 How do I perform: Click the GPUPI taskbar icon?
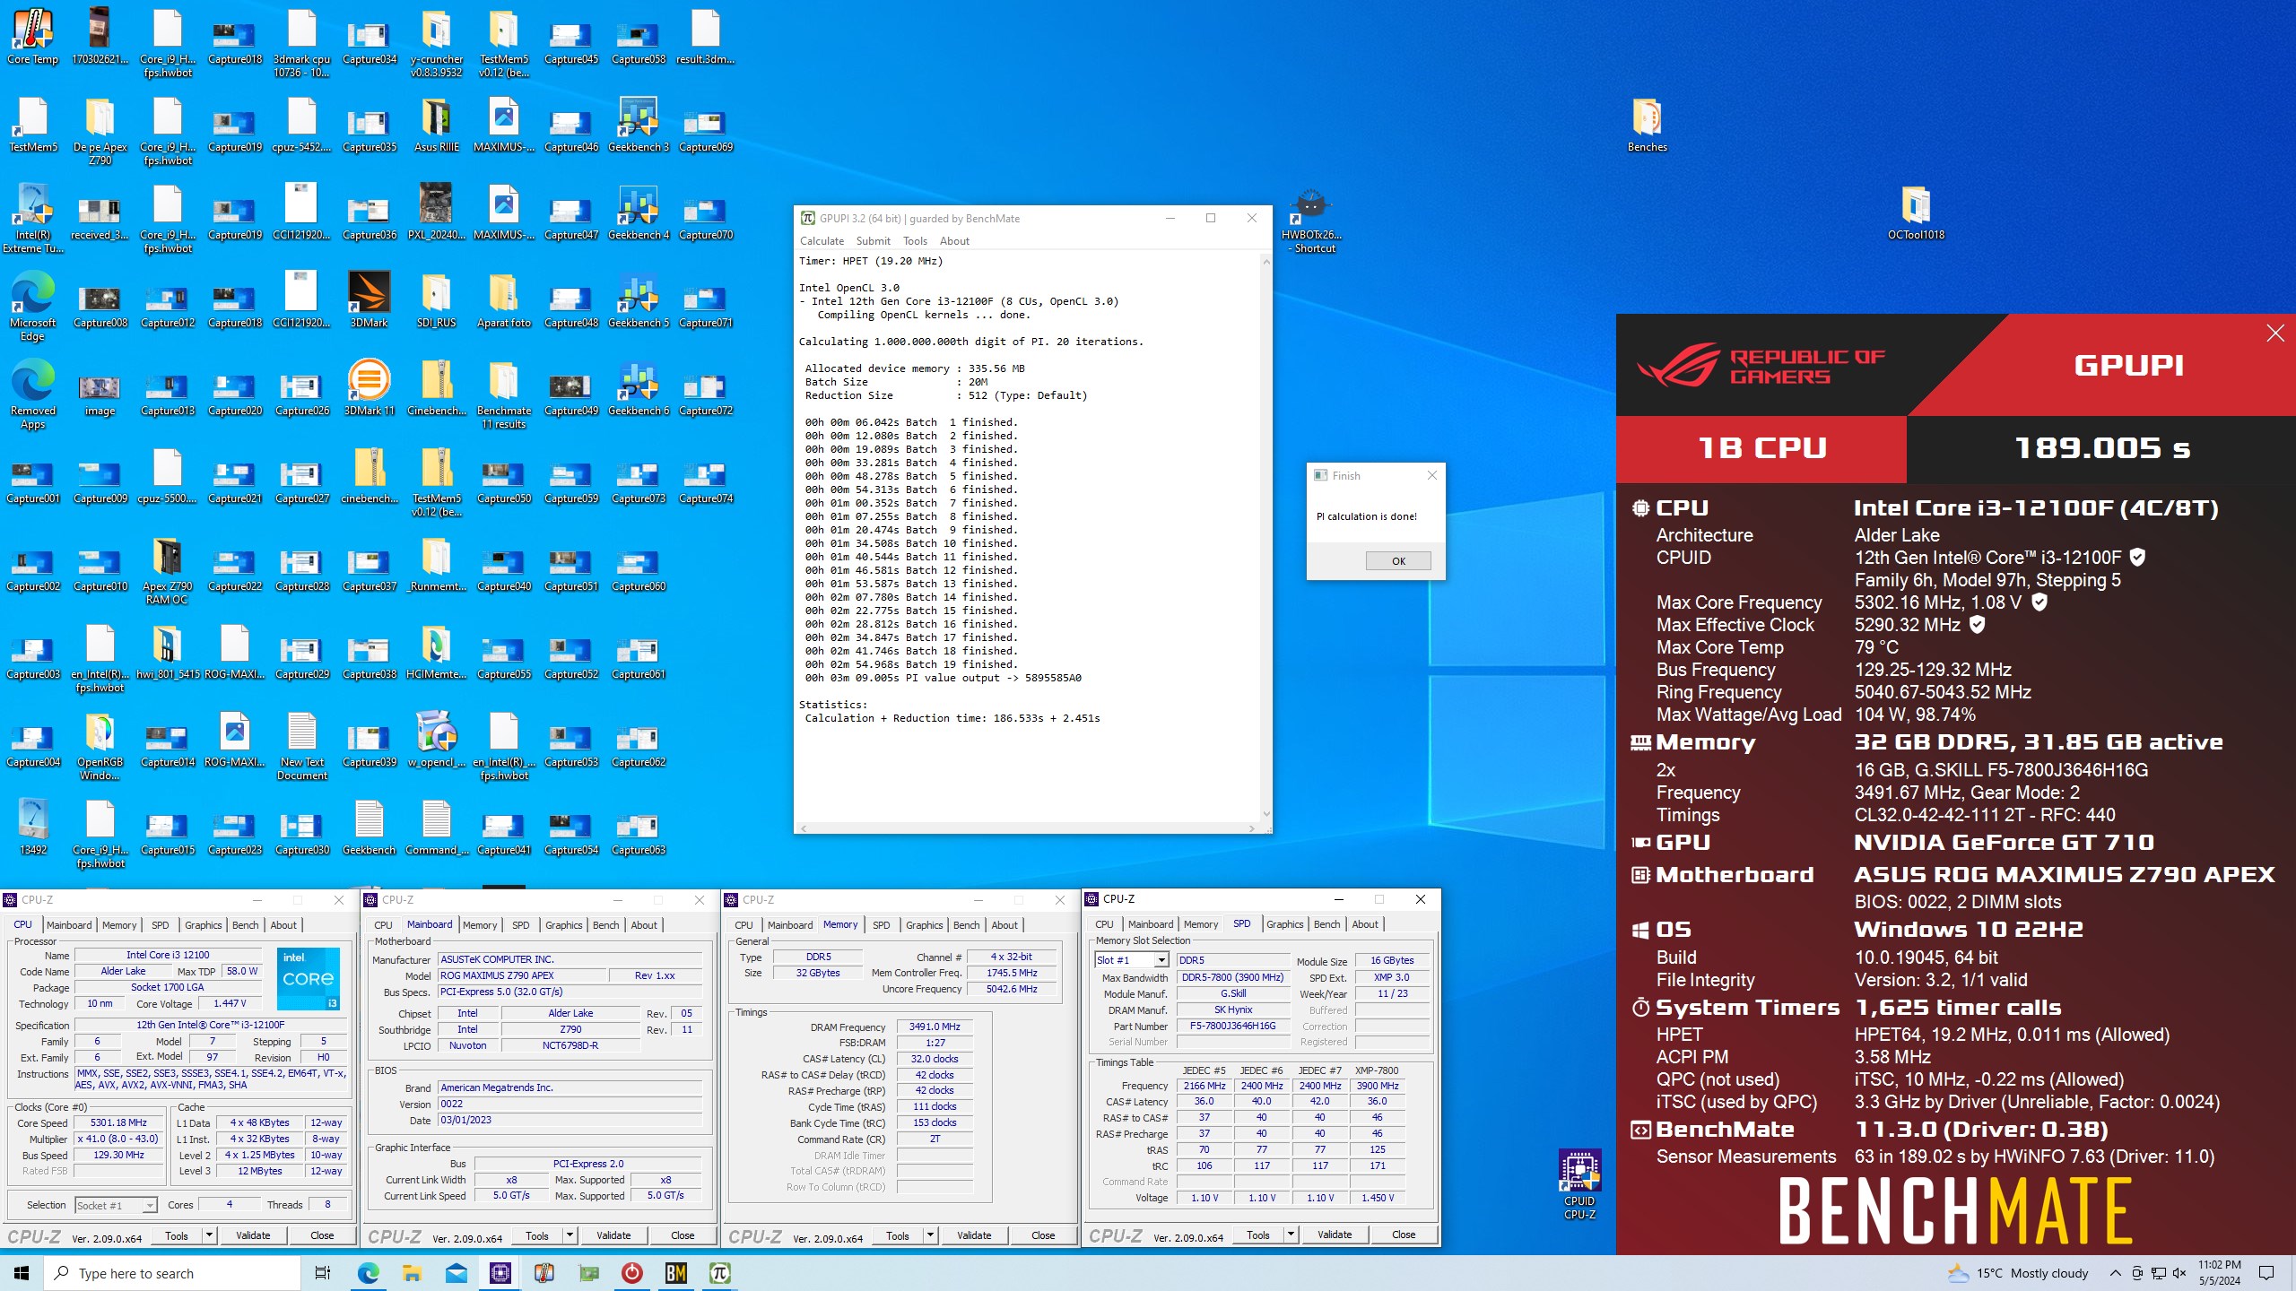point(720,1272)
